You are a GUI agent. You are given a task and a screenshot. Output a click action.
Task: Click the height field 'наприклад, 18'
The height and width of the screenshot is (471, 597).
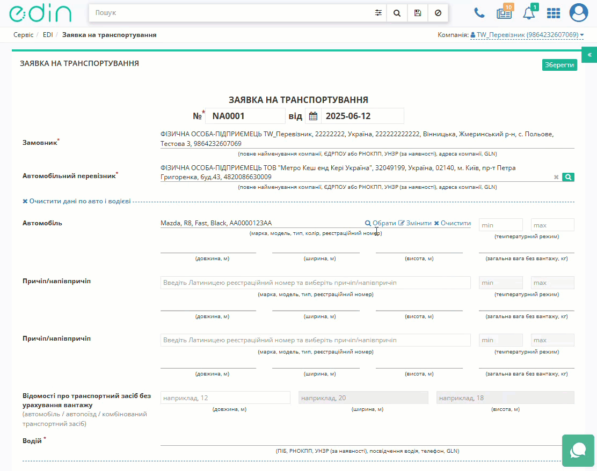[505, 398]
